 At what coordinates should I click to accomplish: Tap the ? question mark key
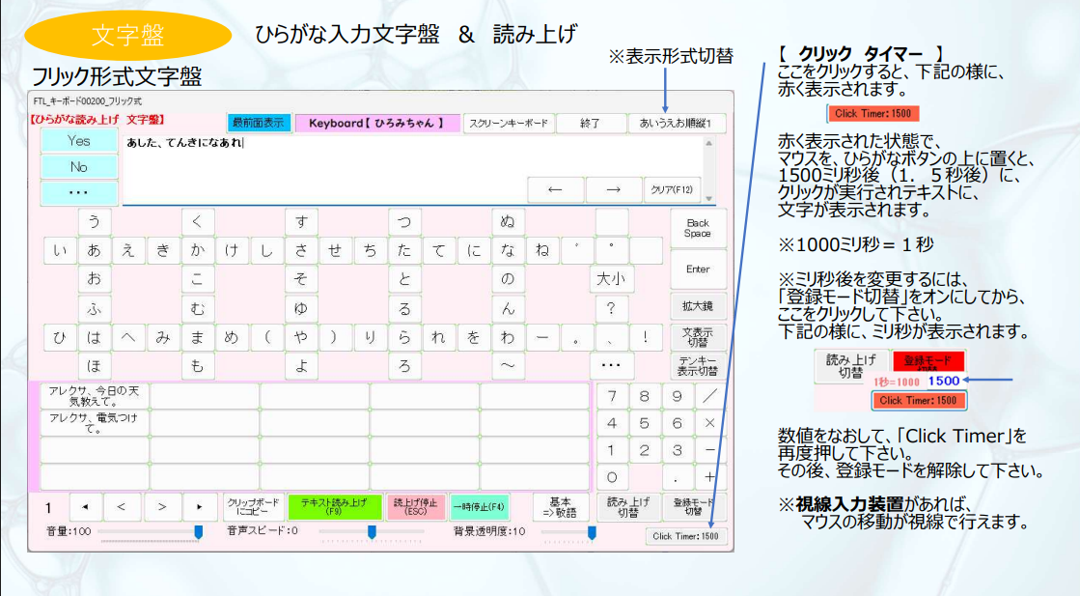pyautogui.click(x=611, y=309)
